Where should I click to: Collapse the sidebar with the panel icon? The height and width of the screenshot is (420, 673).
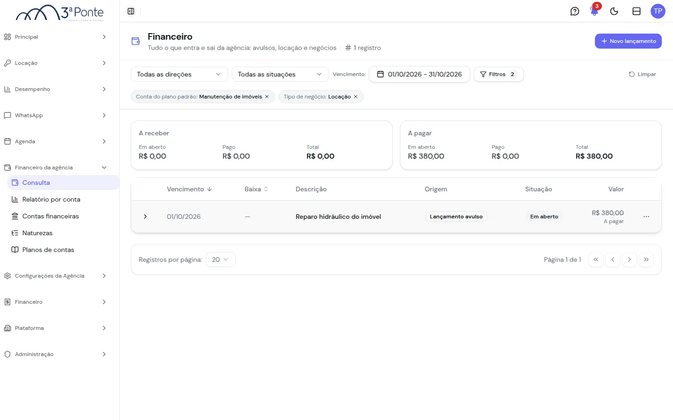point(131,11)
